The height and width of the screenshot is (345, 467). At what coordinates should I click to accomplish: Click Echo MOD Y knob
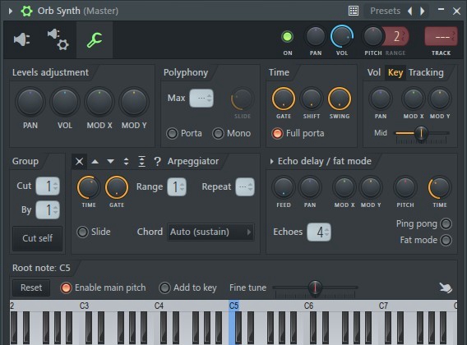click(x=371, y=187)
